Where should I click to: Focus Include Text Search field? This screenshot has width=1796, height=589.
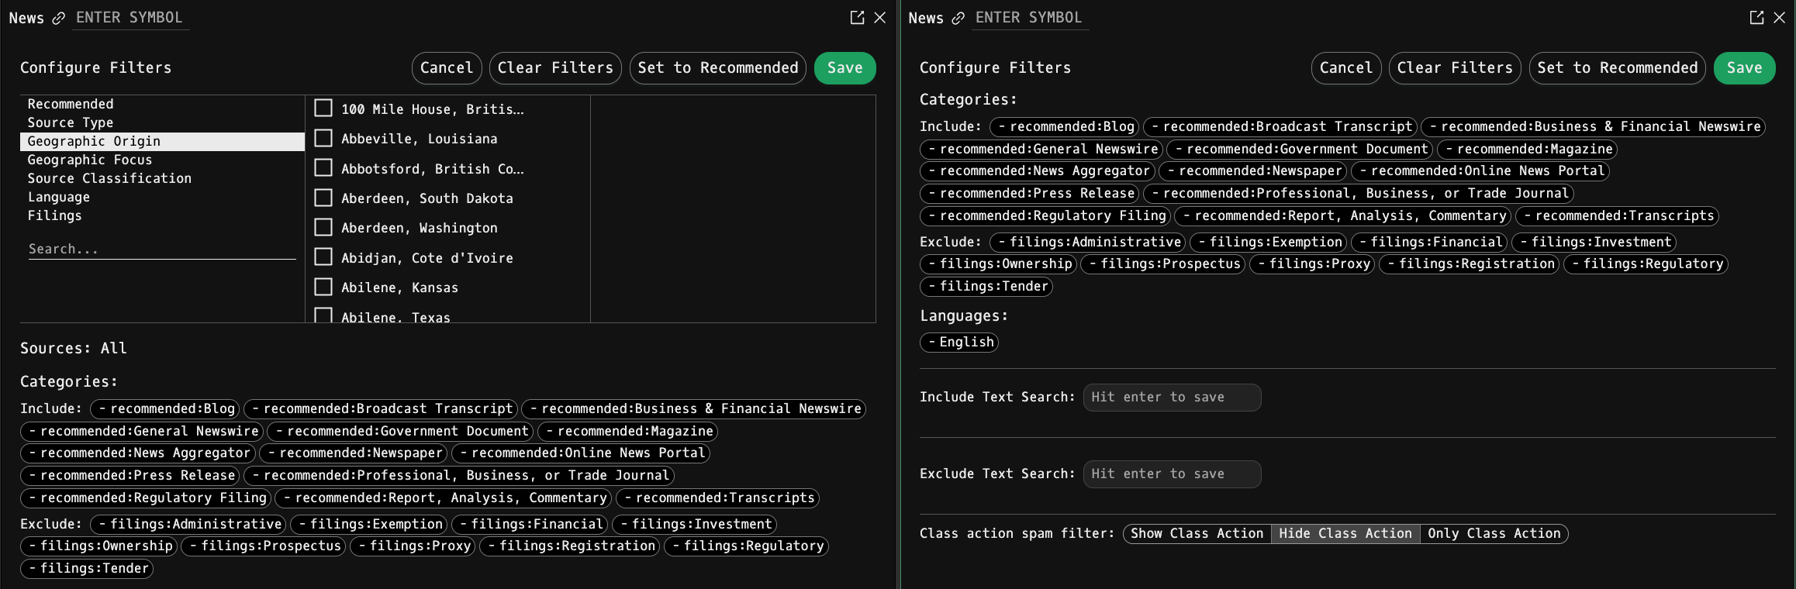[1172, 397]
